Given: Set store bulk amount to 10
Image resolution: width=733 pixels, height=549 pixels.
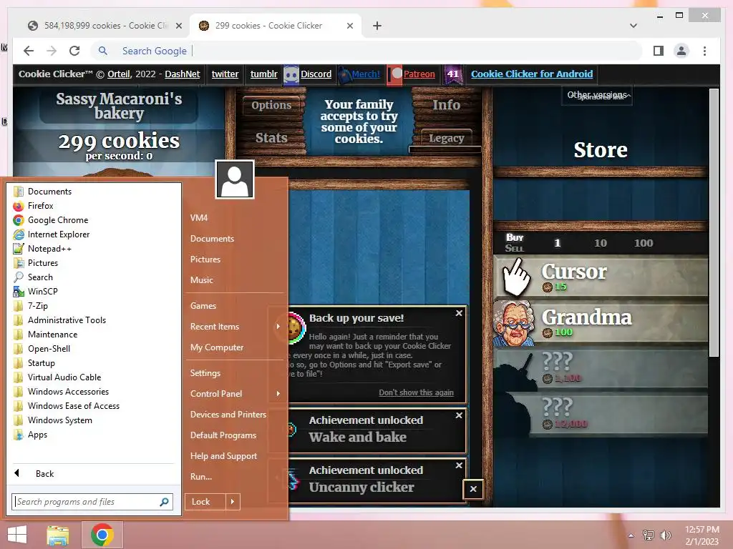Looking at the screenshot, I should [601, 243].
